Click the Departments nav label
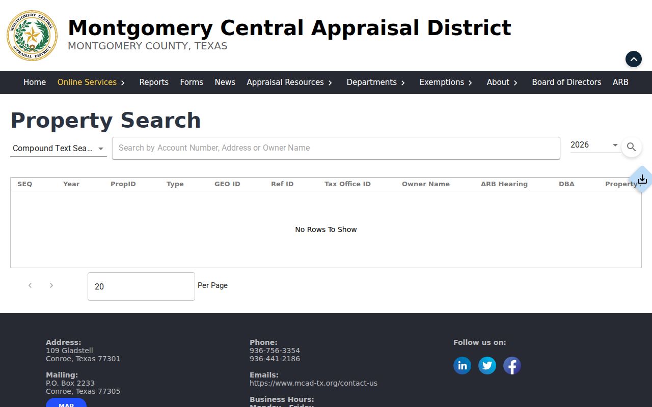Viewport: 652px width, 407px height. [371, 82]
